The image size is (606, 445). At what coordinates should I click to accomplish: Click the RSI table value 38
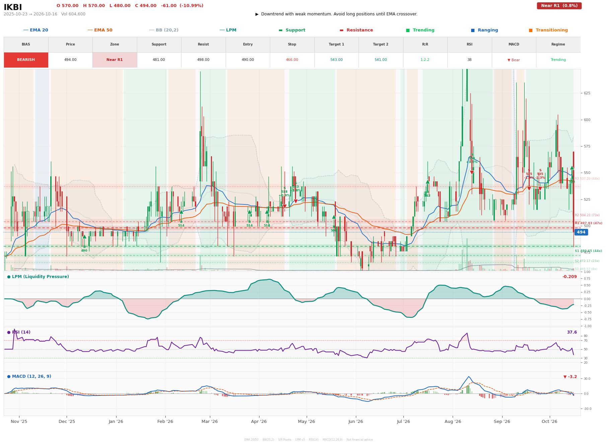click(469, 60)
